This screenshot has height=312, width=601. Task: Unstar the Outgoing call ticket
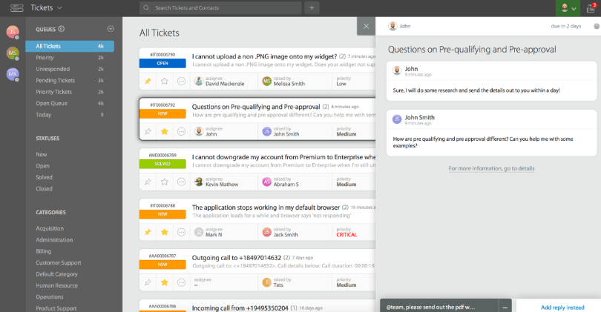click(x=165, y=283)
